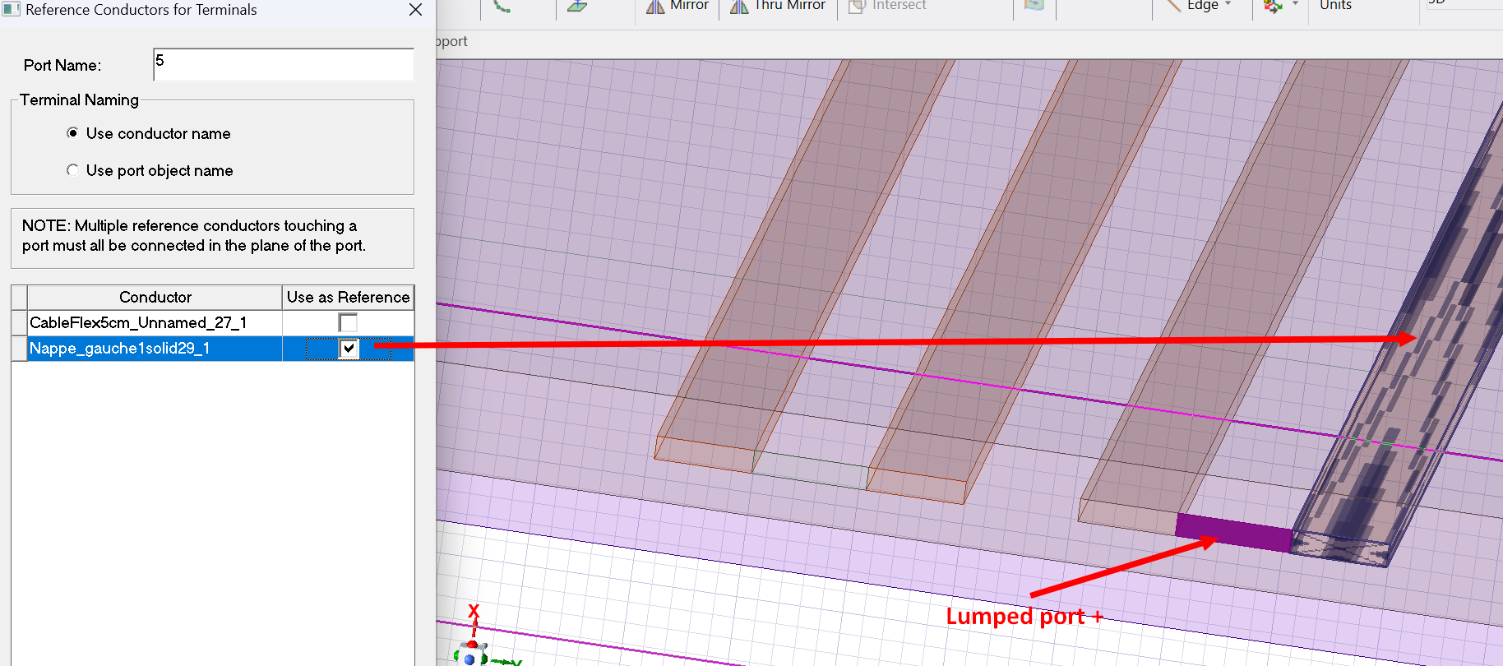Click the coordinate system orientation icon

point(1273,7)
